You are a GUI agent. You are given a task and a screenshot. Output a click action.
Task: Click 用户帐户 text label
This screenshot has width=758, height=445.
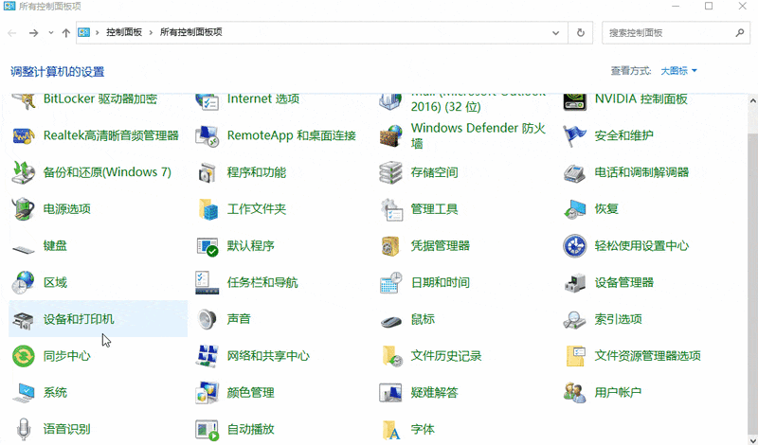[619, 393]
